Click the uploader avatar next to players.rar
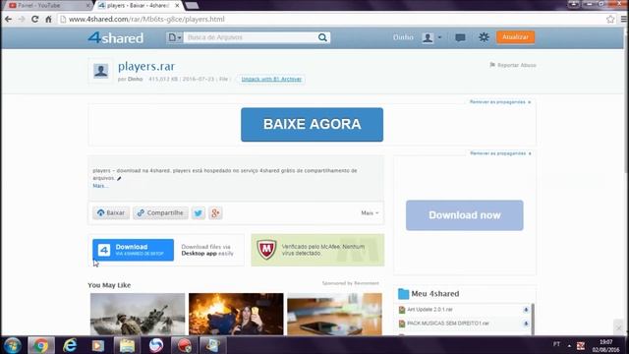 click(100, 71)
